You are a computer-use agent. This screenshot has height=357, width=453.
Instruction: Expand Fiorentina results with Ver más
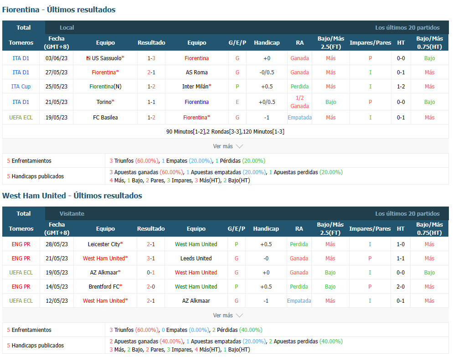tap(228, 146)
